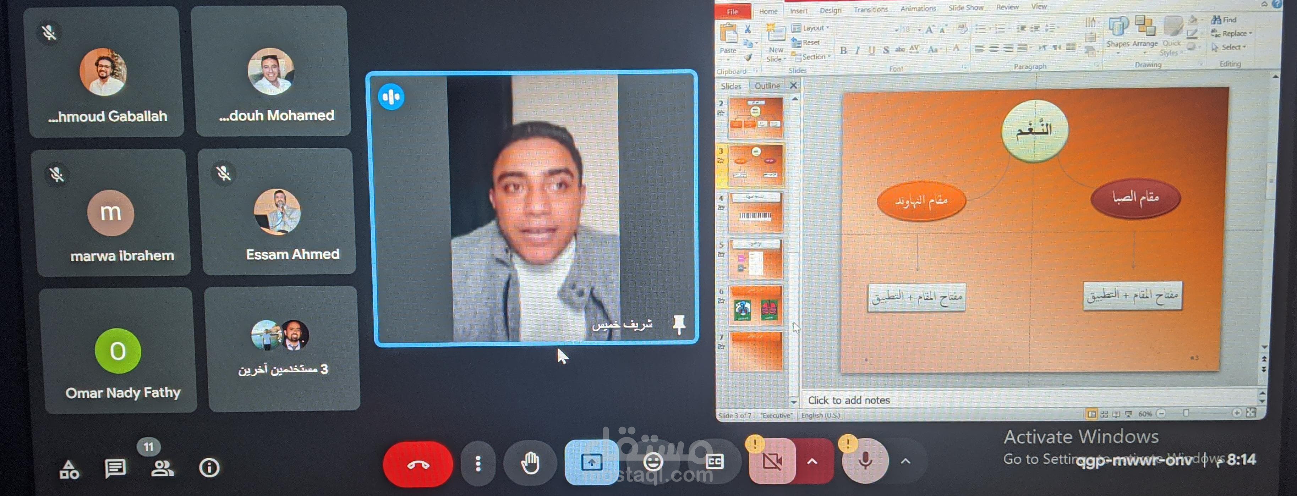Center text in Paragraph group
This screenshot has height=496, width=1297.
pos(994,48)
